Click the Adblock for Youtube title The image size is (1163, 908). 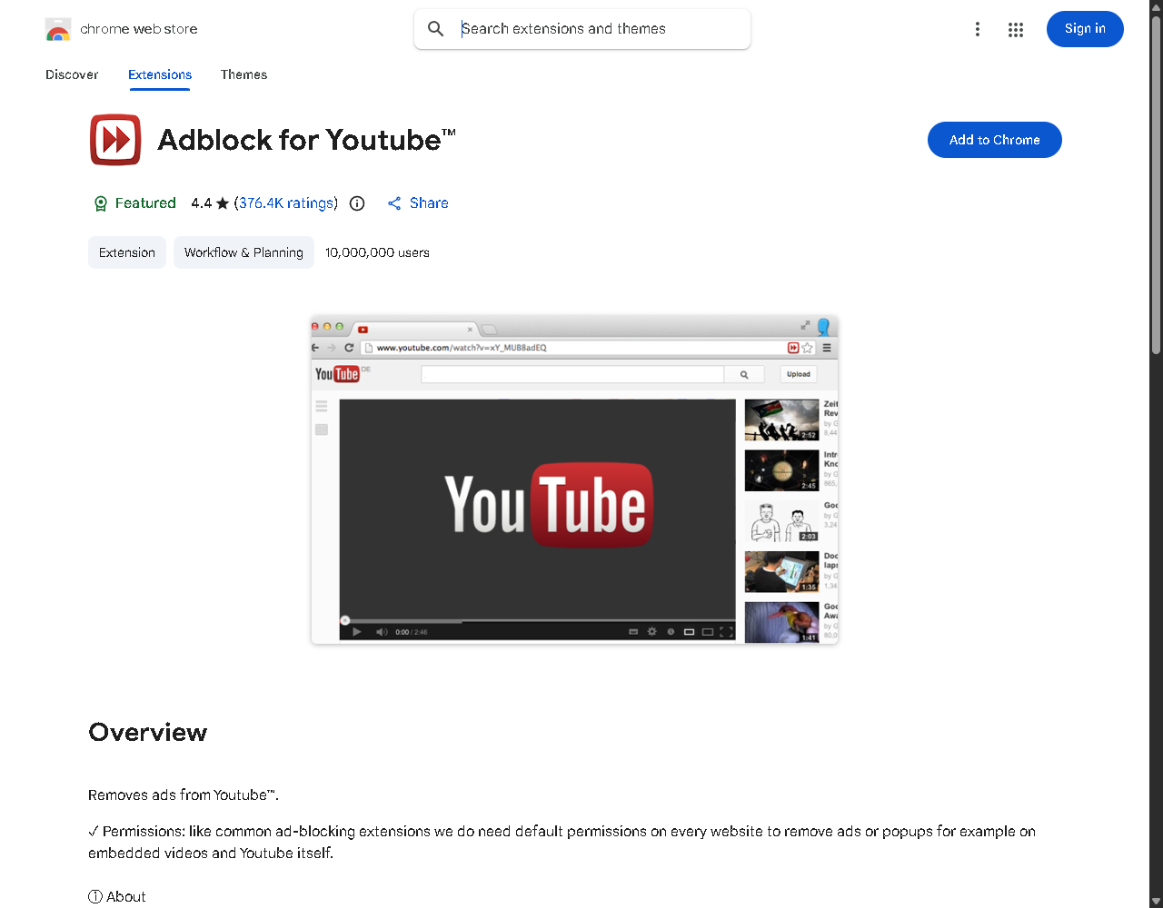[x=306, y=140]
